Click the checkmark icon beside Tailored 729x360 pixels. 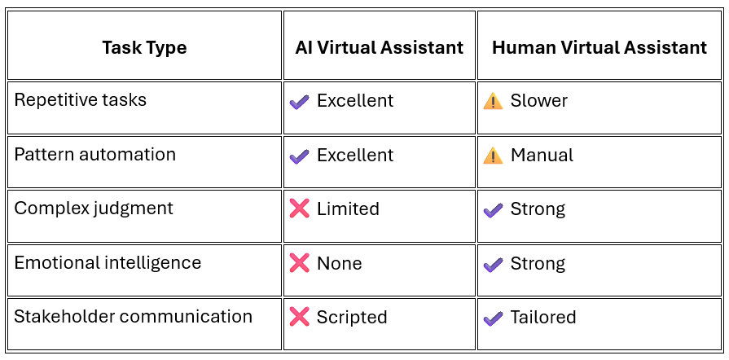click(493, 318)
